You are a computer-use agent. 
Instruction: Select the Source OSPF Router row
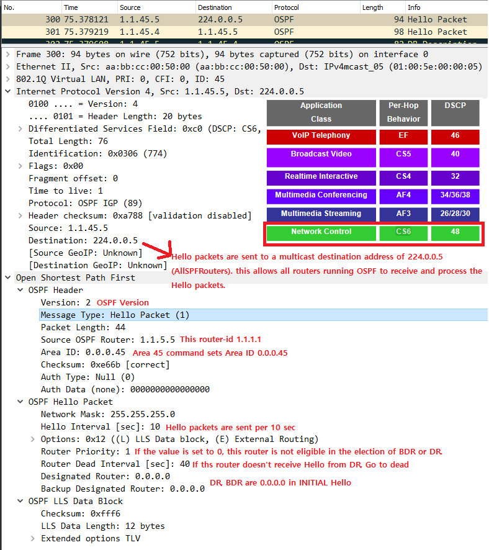tap(107, 340)
